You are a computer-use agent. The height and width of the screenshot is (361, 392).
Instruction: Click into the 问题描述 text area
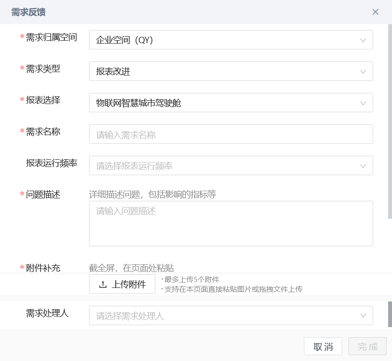click(231, 224)
